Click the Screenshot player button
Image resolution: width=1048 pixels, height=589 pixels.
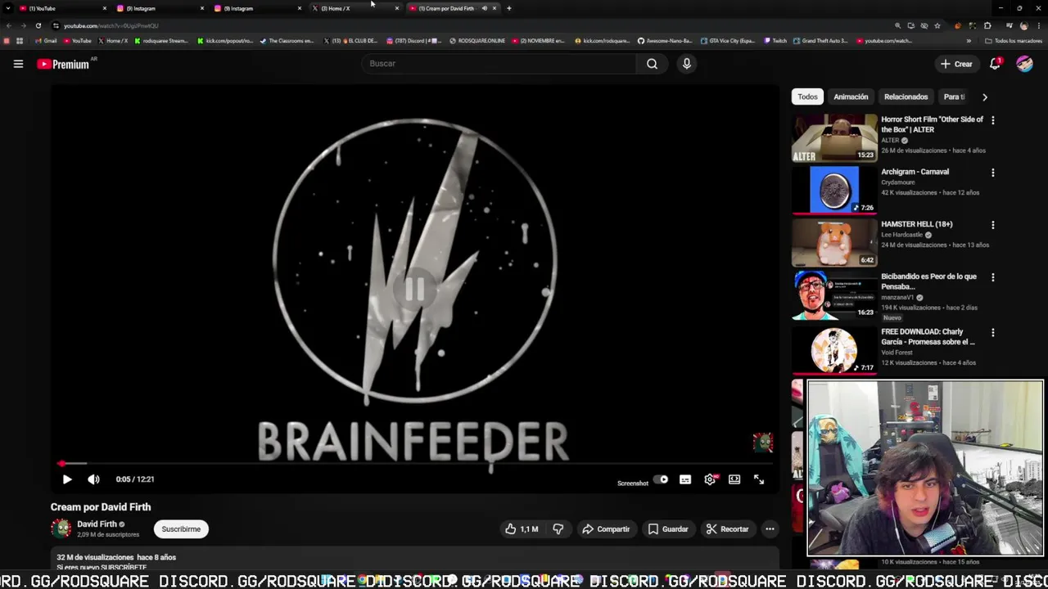pos(632,483)
